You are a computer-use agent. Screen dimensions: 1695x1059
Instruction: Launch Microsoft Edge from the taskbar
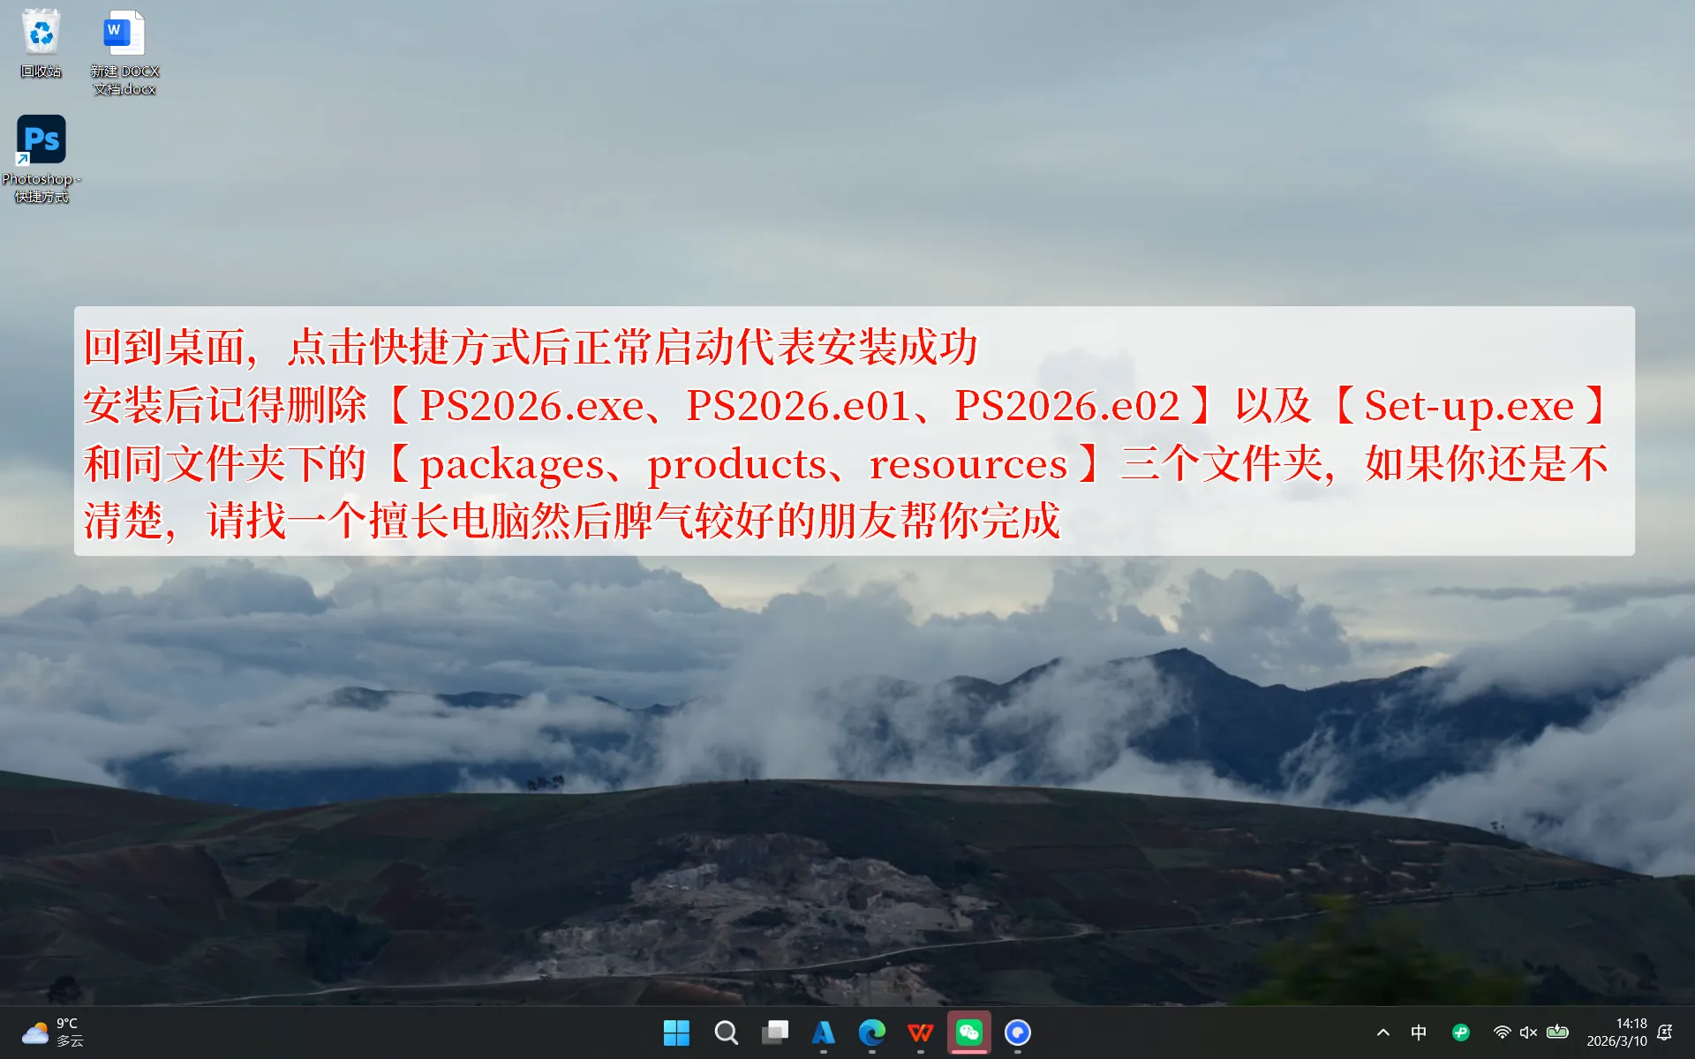[x=872, y=1033]
